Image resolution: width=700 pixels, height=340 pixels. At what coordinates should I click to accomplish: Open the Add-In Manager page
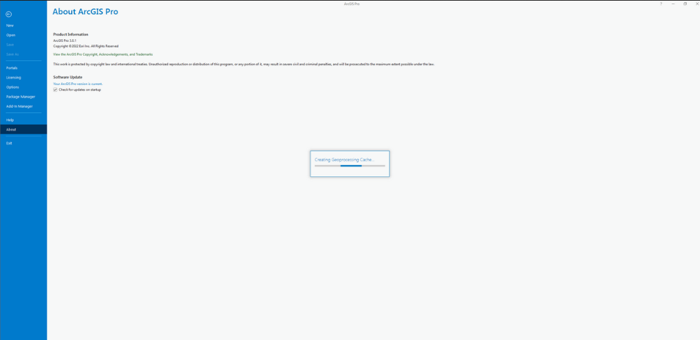[x=19, y=106]
